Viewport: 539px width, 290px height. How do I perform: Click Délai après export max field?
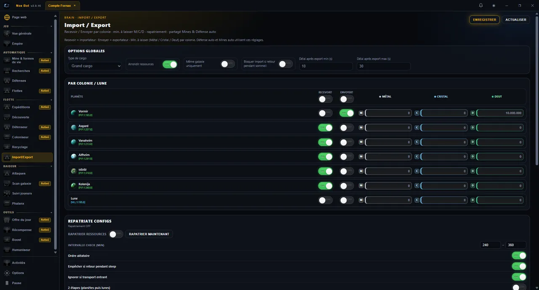pos(384,66)
